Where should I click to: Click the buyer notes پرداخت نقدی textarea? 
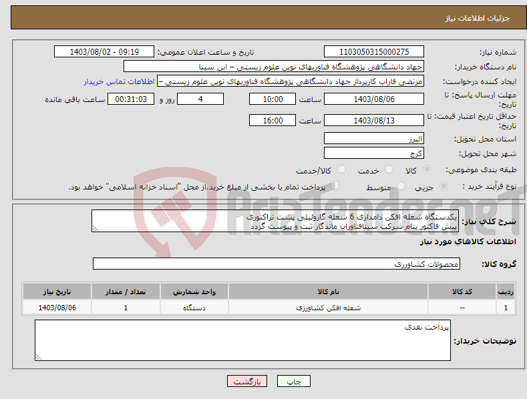242,340
